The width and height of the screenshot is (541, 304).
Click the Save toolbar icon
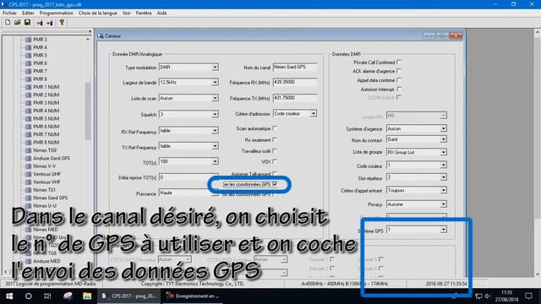[x=27, y=23]
